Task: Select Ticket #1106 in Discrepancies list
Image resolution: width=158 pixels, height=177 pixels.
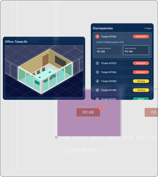Action: coord(122,90)
